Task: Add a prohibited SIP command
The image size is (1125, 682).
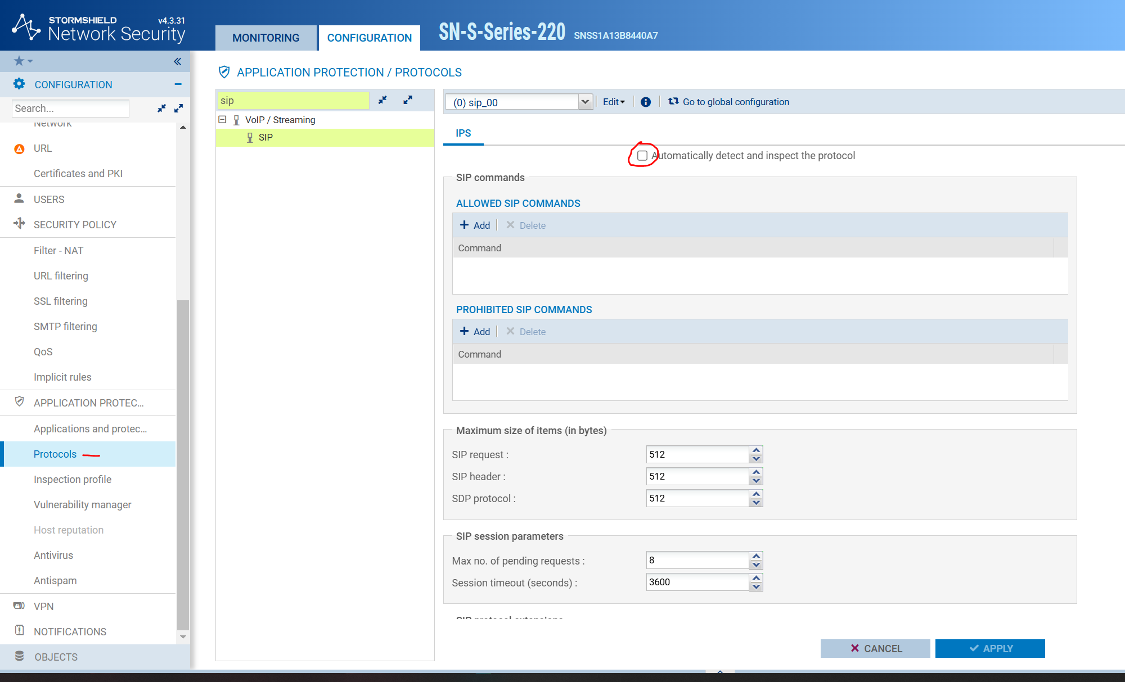Action: [x=475, y=331]
